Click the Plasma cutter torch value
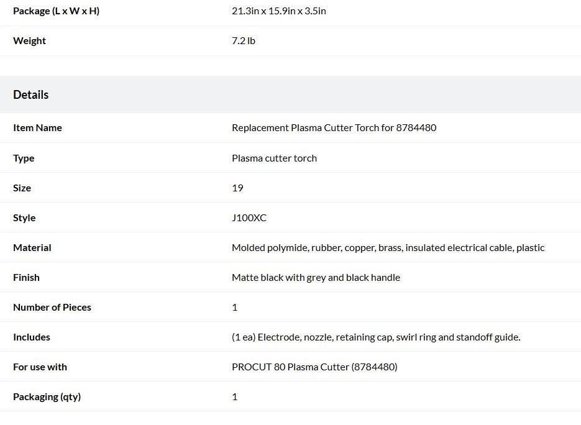 pyautogui.click(x=274, y=158)
